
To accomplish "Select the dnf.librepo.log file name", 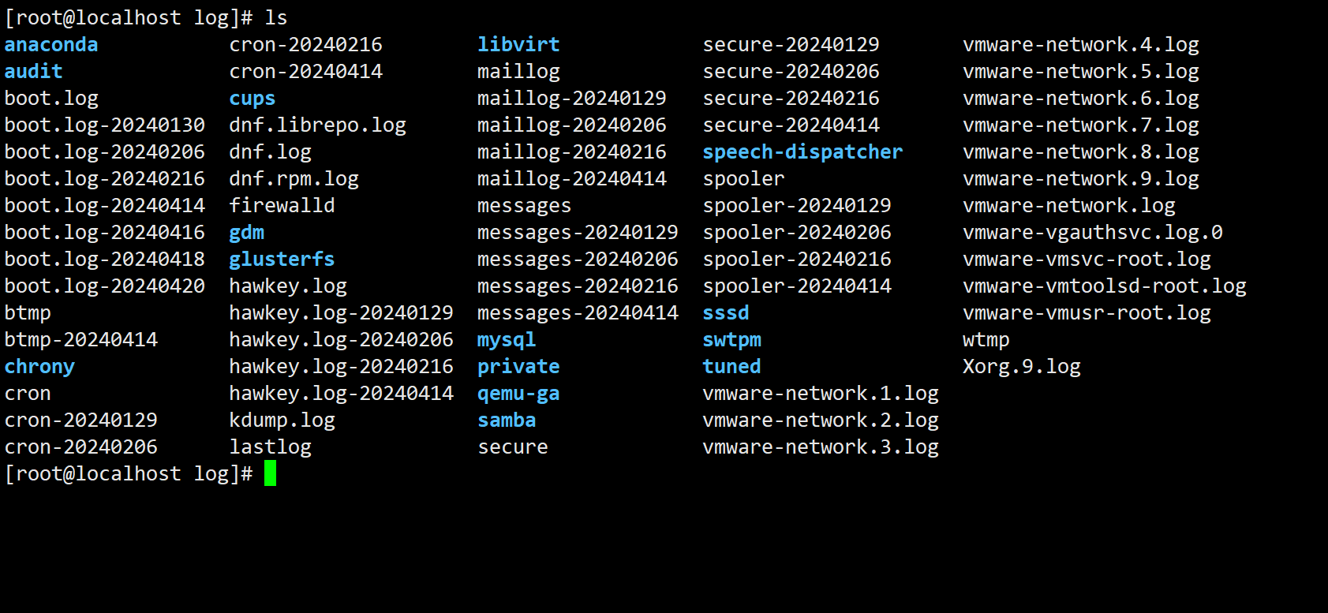I will click(x=317, y=125).
